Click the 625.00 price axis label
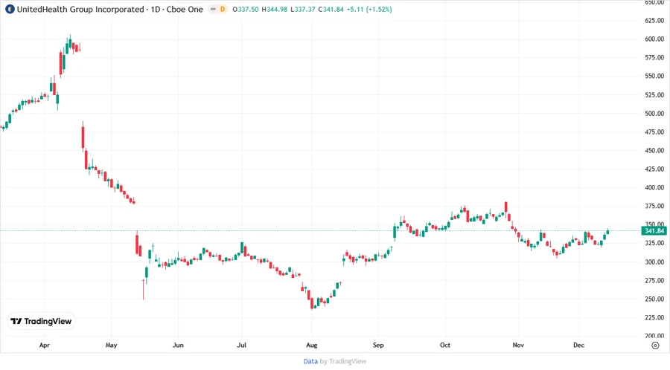The height and width of the screenshot is (370, 670). (654, 21)
